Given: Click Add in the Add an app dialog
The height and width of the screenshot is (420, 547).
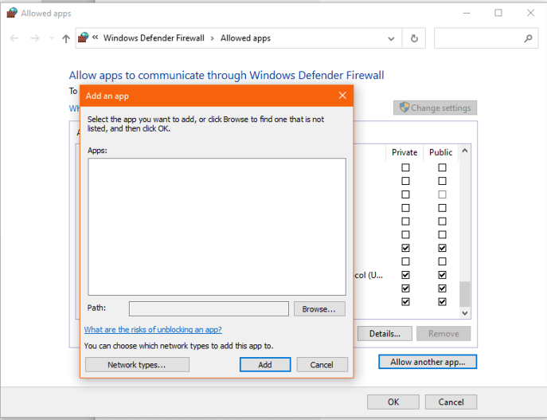Looking at the screenshot, I should 265,364.
